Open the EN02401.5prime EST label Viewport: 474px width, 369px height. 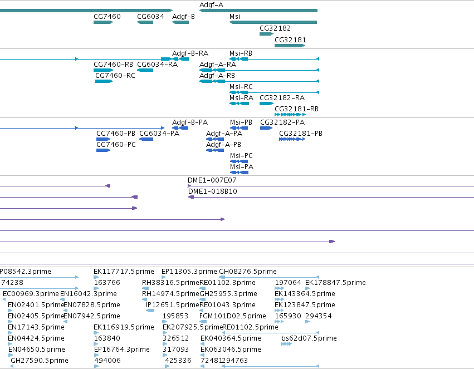tap(36, 305)
